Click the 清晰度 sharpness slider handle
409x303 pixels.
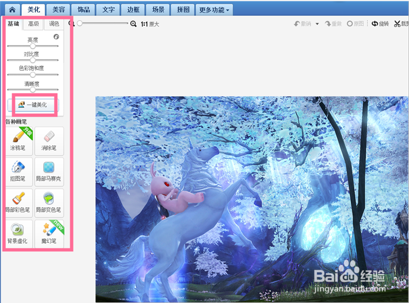pyautogui.click(x=33, y=90)
